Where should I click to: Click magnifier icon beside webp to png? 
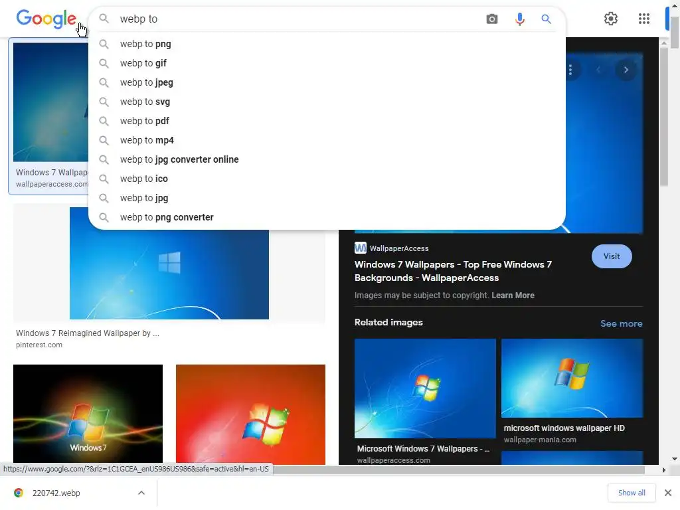(104, 44)
